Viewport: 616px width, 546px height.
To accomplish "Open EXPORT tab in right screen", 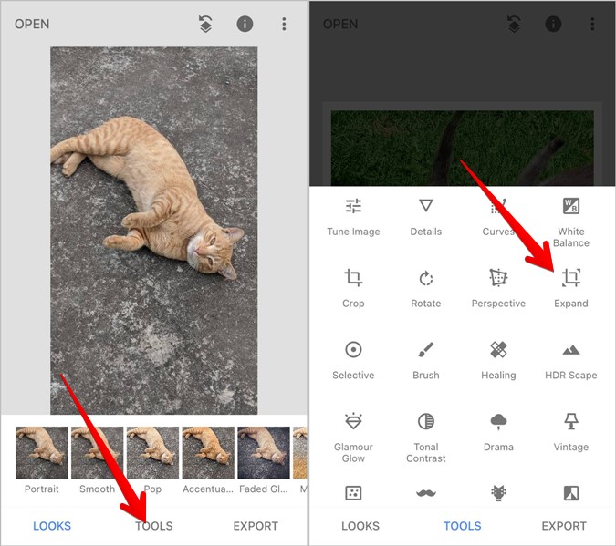I will click(x=564, y=526).
